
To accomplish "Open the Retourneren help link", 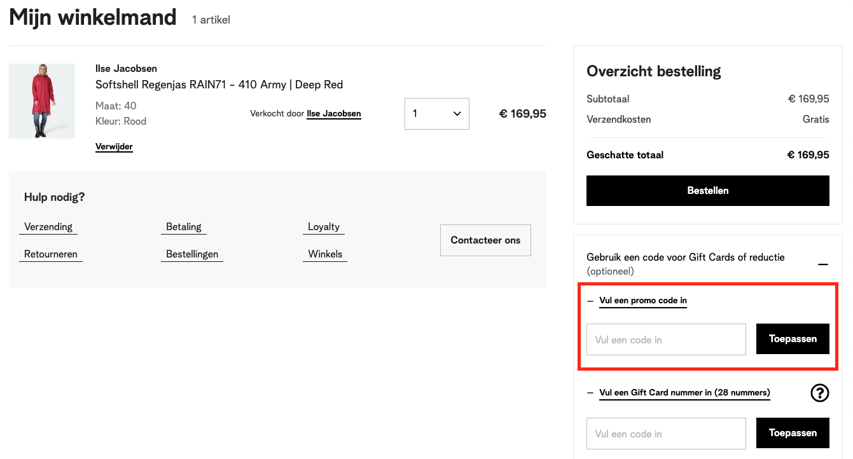I will point(51,254).
